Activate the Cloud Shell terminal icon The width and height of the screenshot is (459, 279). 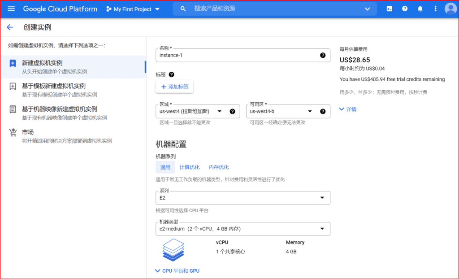click(389, 9)
